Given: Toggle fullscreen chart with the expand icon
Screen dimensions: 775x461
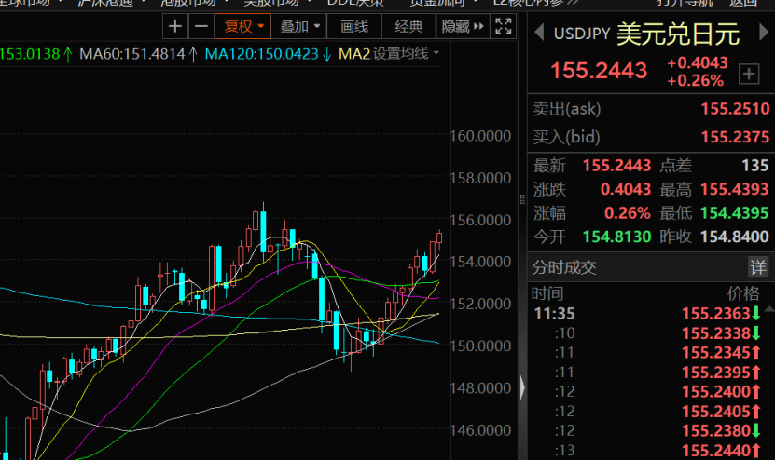Looking at the screenshot, I should [503, 27].
